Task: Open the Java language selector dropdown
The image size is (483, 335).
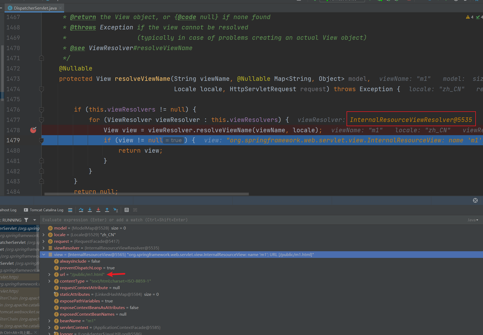Action: click(473, 220)
